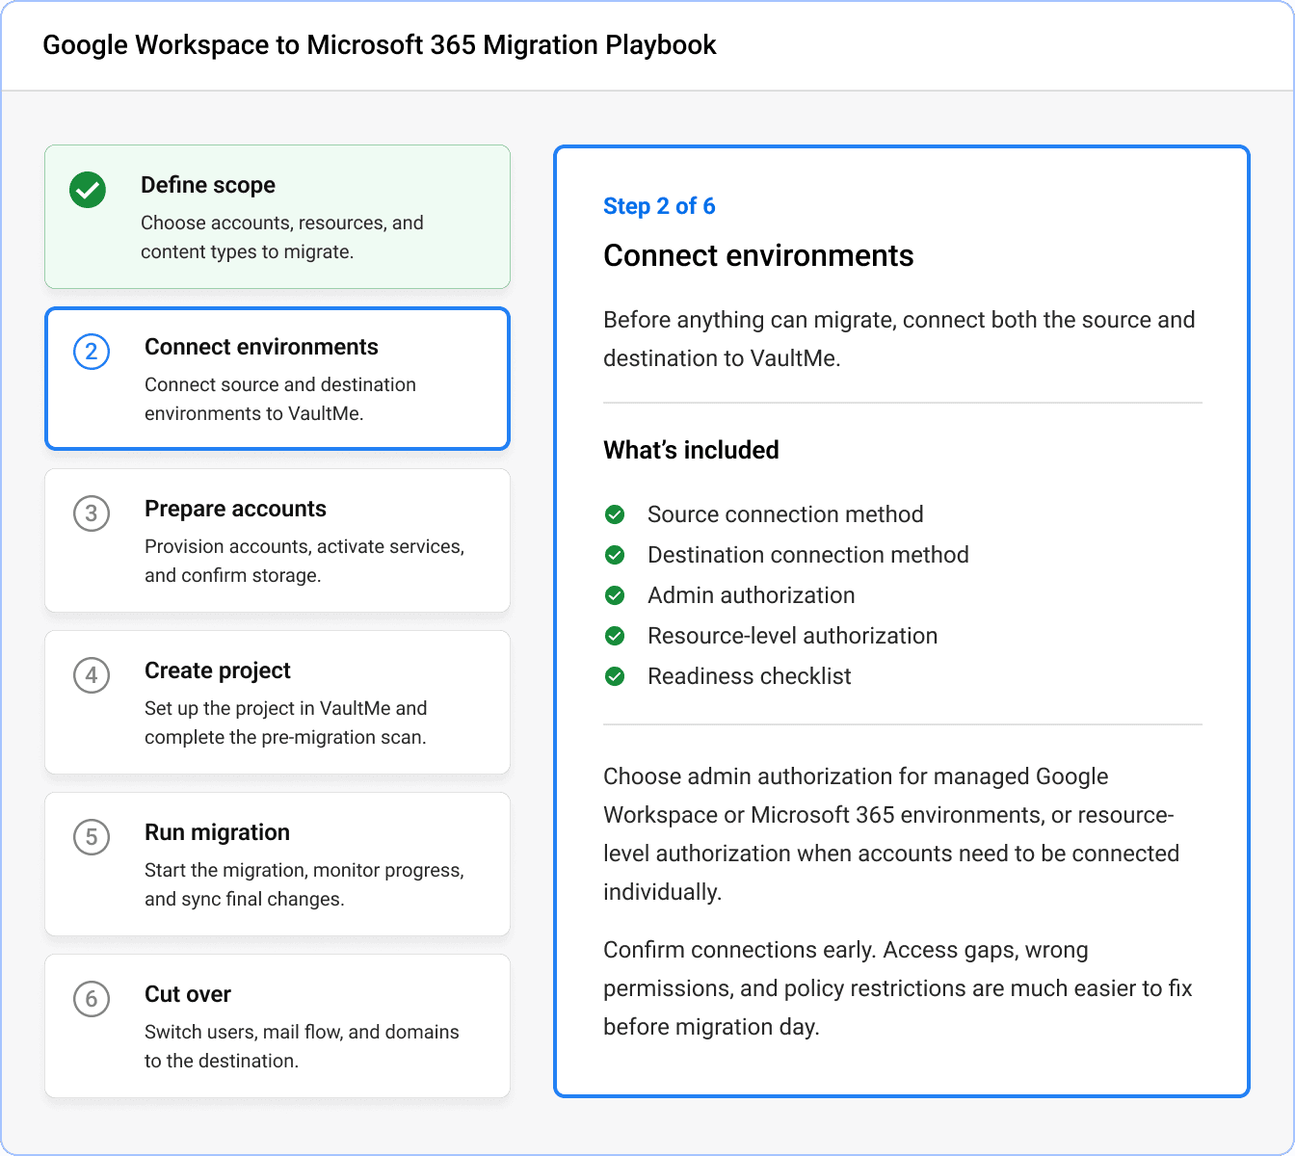1295x1156 pixels.
Task: Click the step 4 number circle
Action: pos(92,675)
